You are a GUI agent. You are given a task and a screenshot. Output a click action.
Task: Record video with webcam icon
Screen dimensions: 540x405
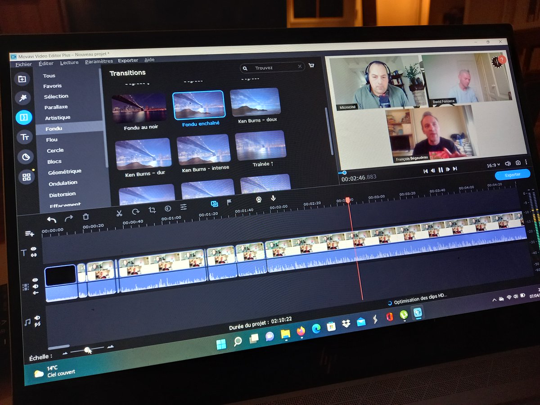pyautogui.click(x=259, y=199)
